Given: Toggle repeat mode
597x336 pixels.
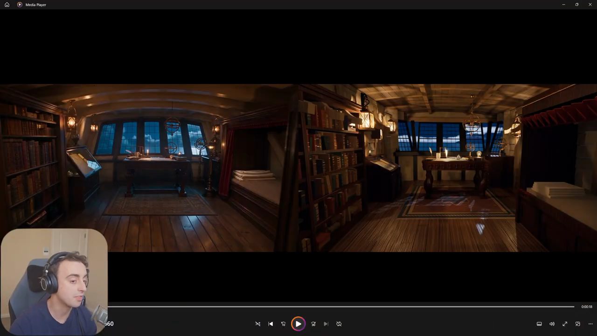Looking at the screenshot, I should tap(339, 324).
